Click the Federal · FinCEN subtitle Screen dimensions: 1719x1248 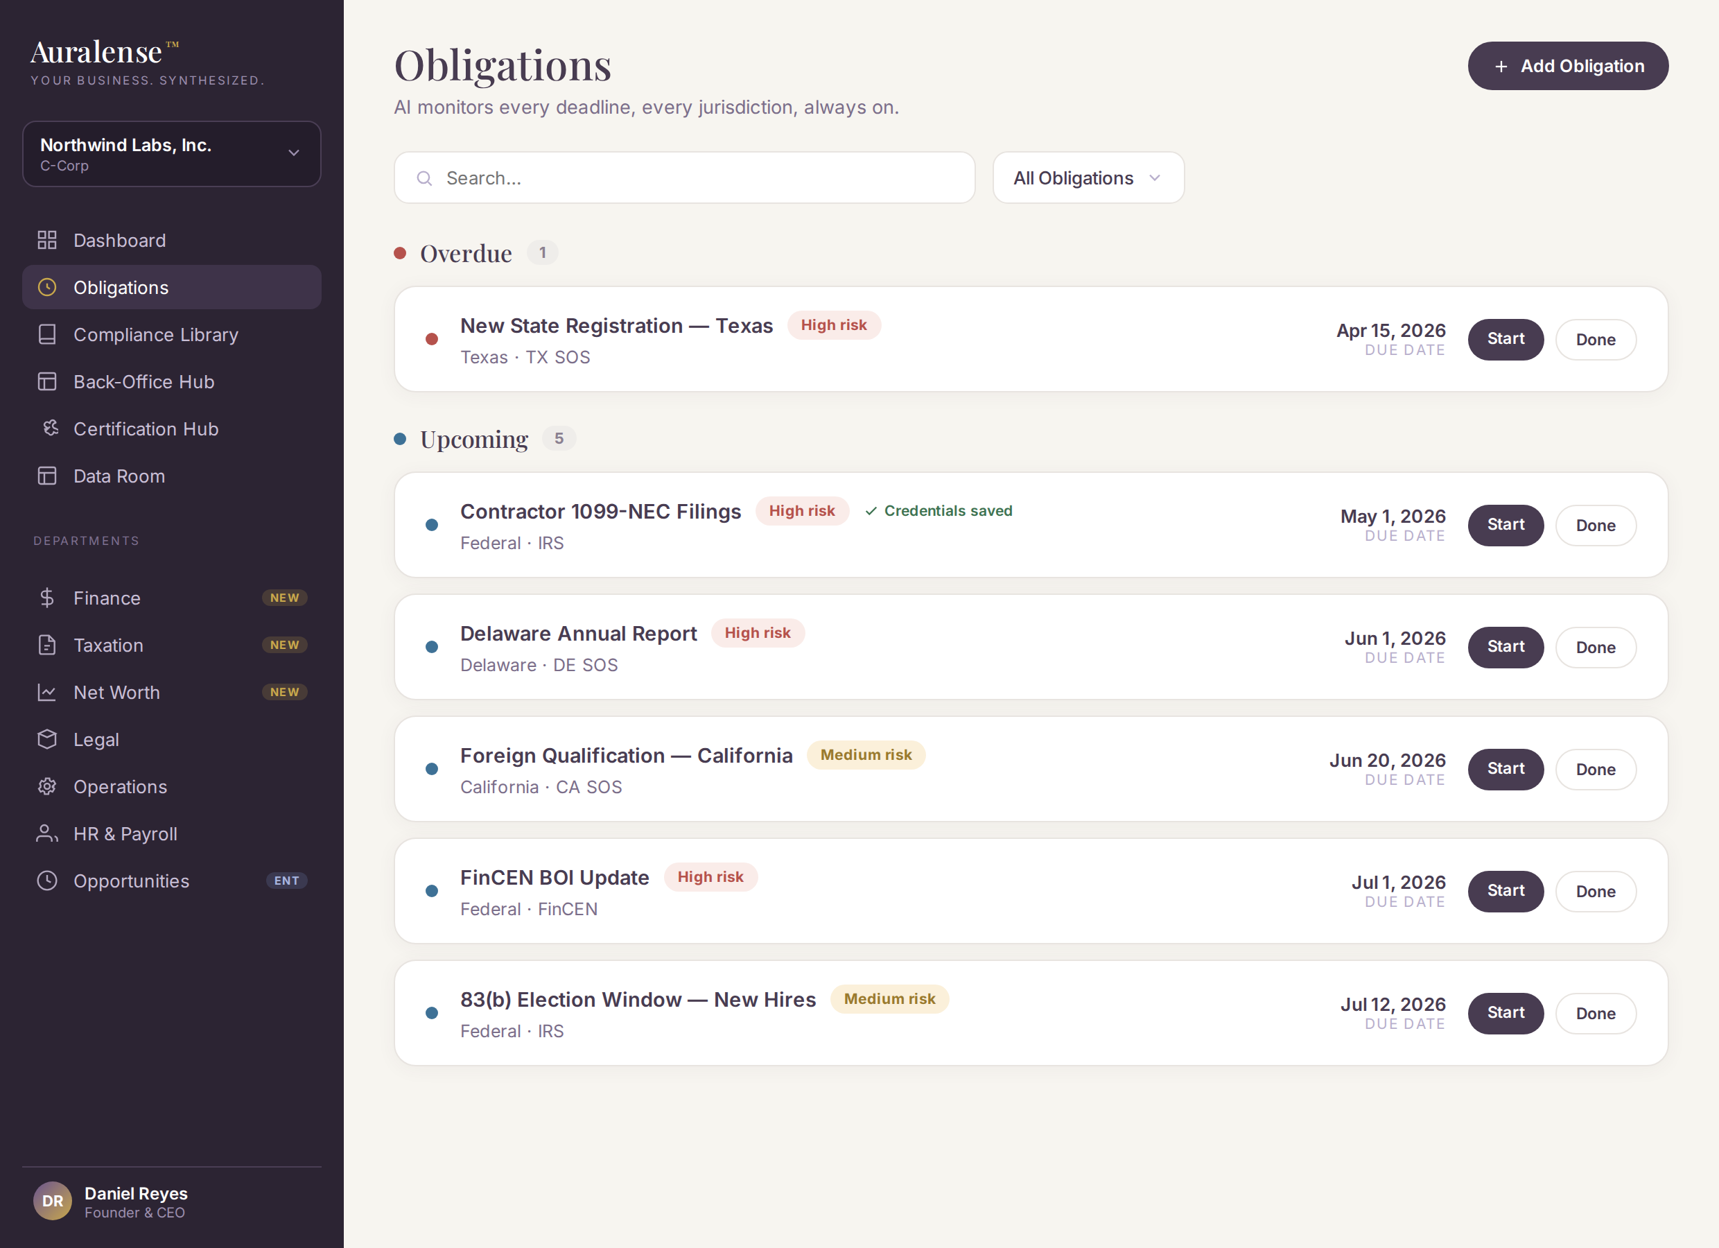click(x=529, y=909)
